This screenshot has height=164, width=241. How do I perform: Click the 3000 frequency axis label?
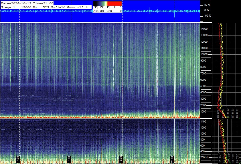click(x=203, y=99)
